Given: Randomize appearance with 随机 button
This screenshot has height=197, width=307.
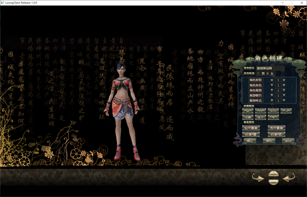Looking at the screenshot, I should (x=269, y=140).
